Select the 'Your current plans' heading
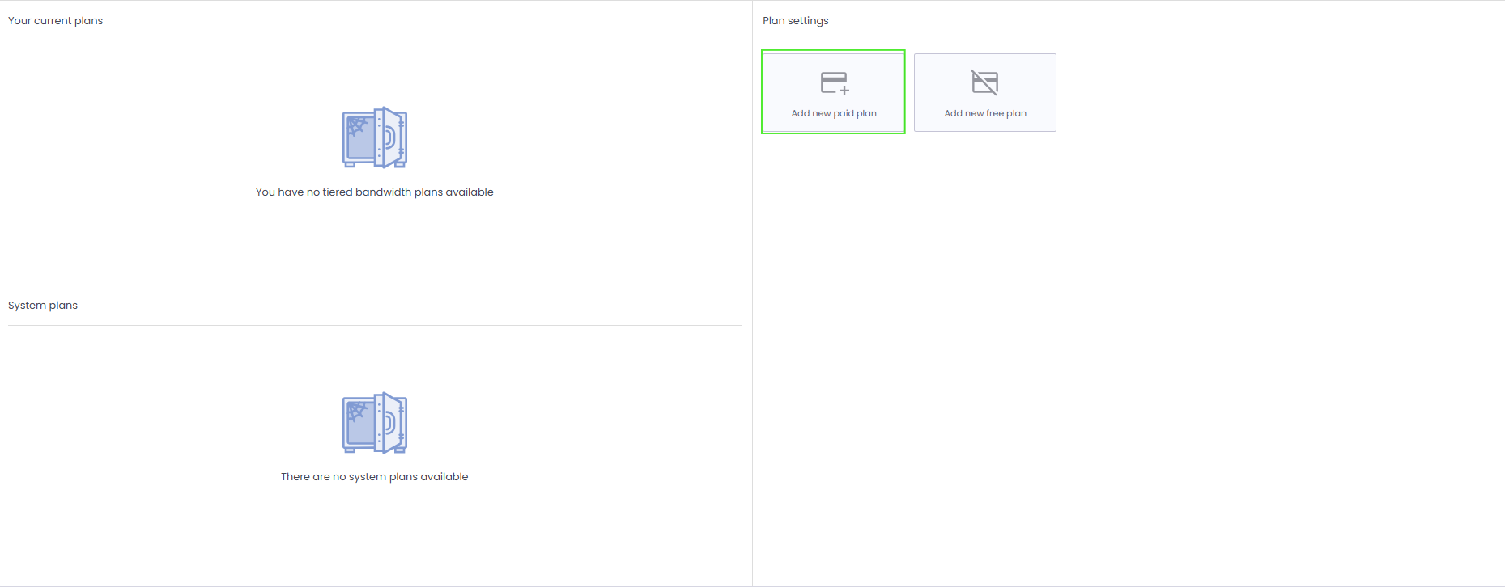Screen dimensions: 1505x587 tap(56, 21)
